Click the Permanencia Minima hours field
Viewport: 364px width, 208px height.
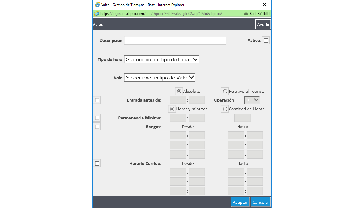[x=178, y=118]
